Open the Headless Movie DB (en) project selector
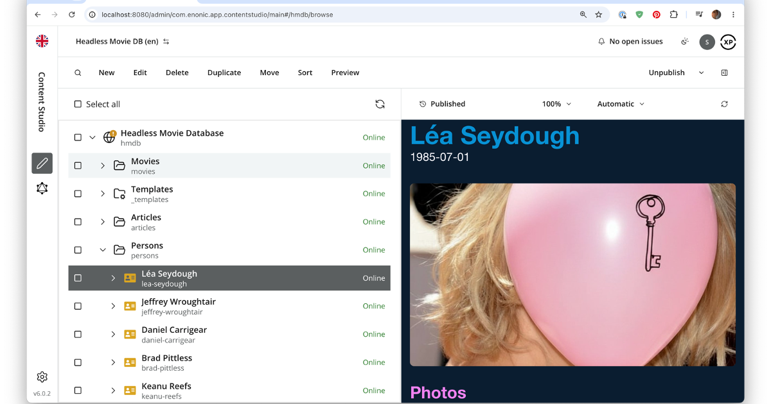Image resolution: width=771 pixels, height=404 pixels. (122, 42)
